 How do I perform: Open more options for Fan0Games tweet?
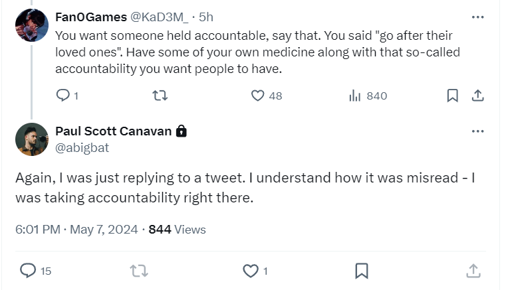click(x=477, y=17)
